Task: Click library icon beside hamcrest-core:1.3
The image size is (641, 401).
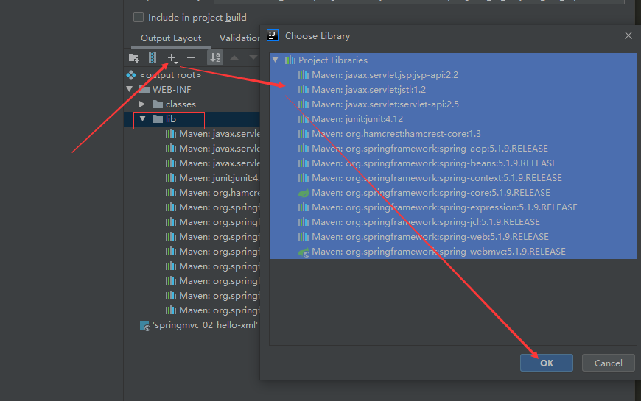Action: [x=304, y=133]
